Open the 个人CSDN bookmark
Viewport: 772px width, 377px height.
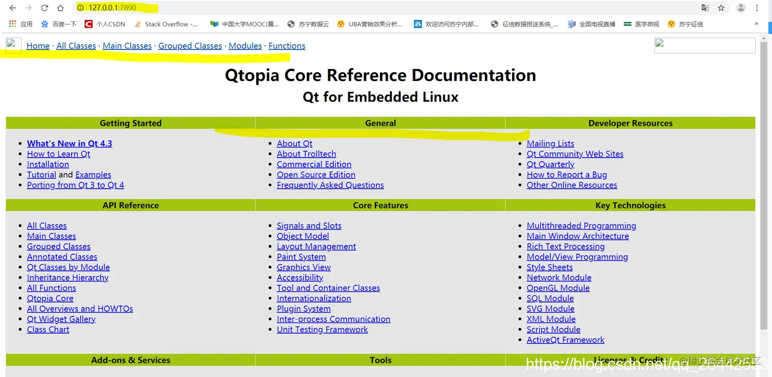(x=105, y=24)
